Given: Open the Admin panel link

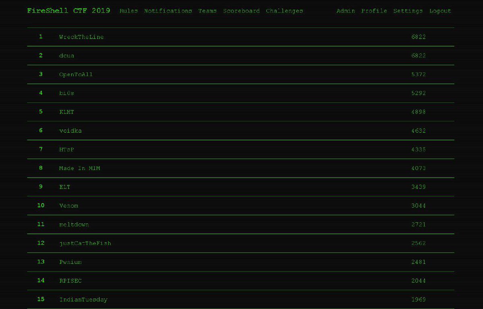Looking at the screenshot, I should pos(346,11).
